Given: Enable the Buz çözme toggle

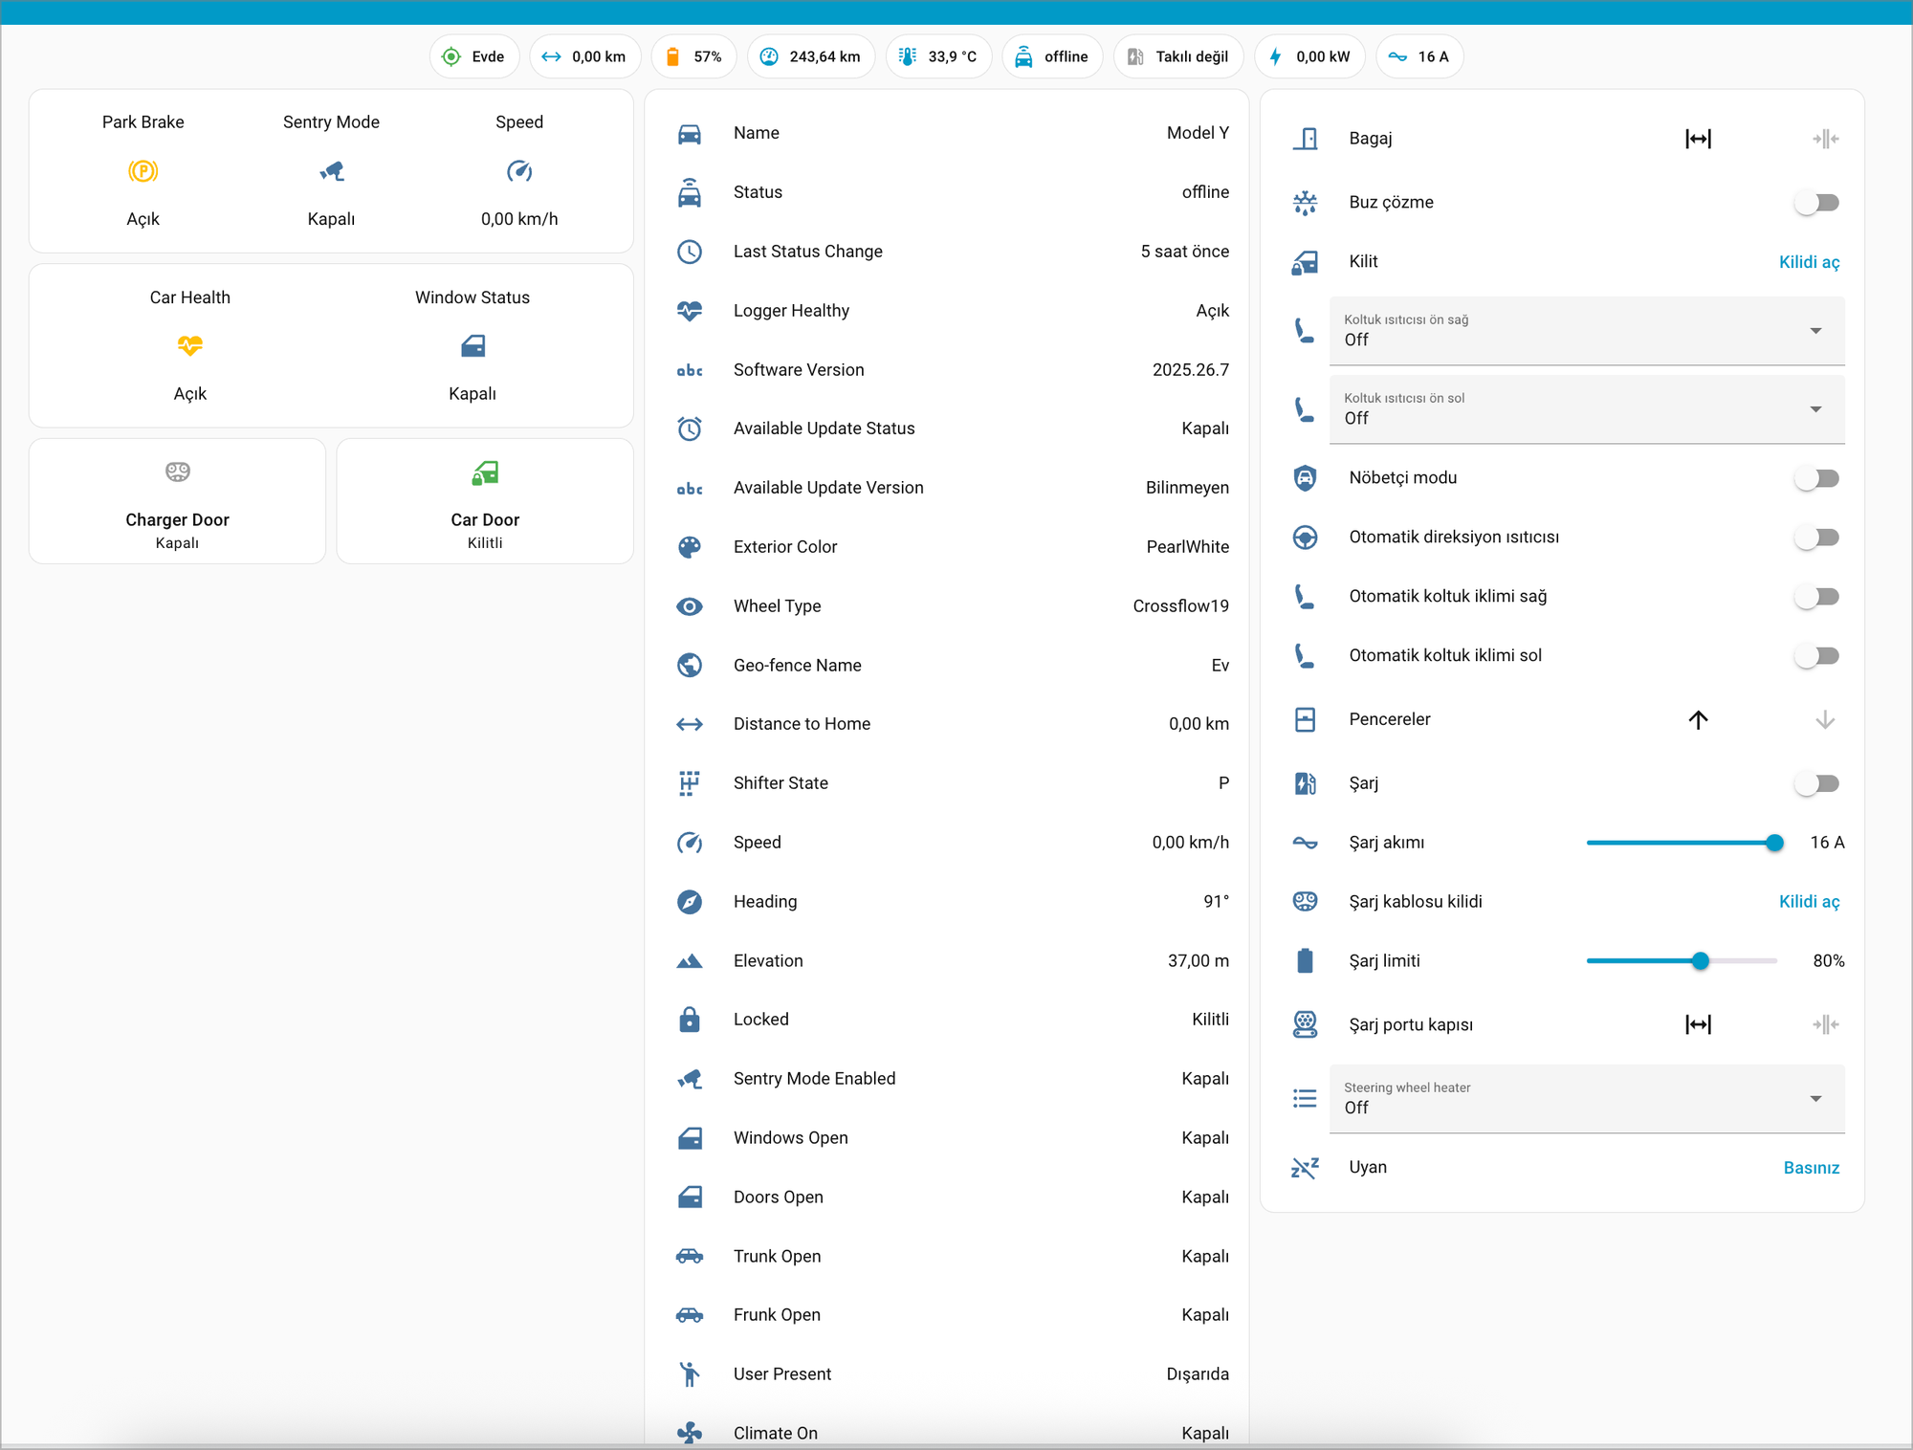Looking at the screenshot, I should coord(1816,202).
